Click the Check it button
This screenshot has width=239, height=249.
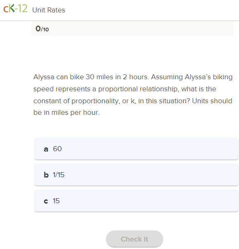(x=134, y=239)
